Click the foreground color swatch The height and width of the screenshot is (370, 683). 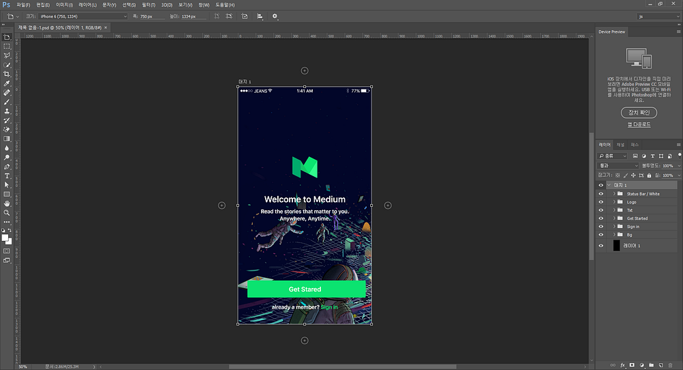point(5,238)
